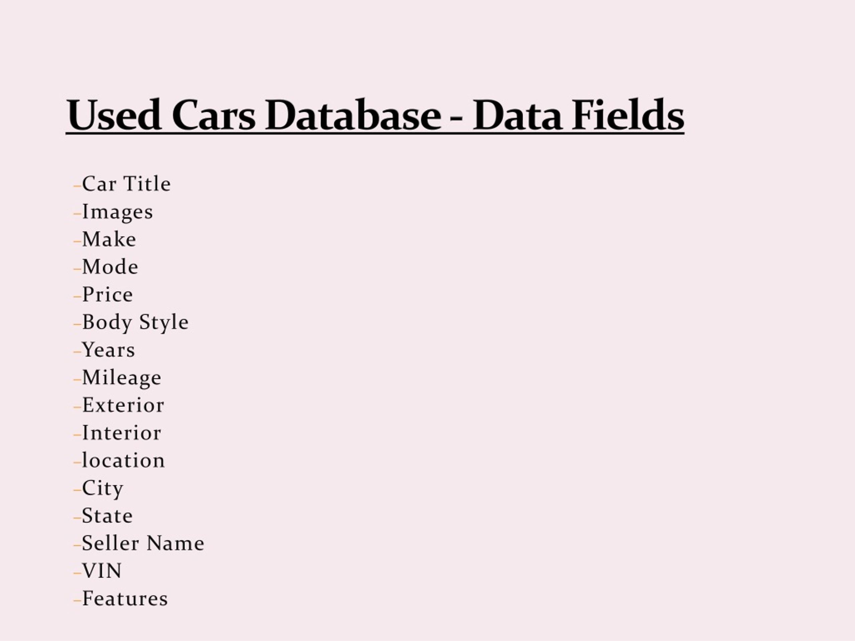Viewport: 855px width, 641px height.
Task: Click the words Data Fields in title
Action: pos(578,115)
